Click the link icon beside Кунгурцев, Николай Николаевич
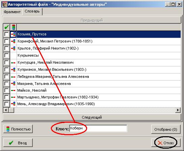The width and height of the screenshot is (184, 151). (x=13, y=63)
